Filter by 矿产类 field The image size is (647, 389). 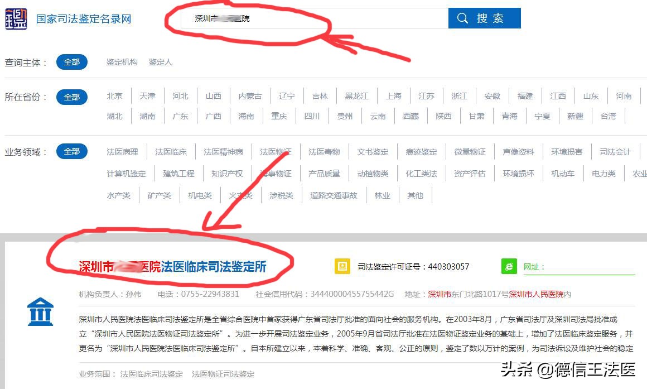coord(159,195)
